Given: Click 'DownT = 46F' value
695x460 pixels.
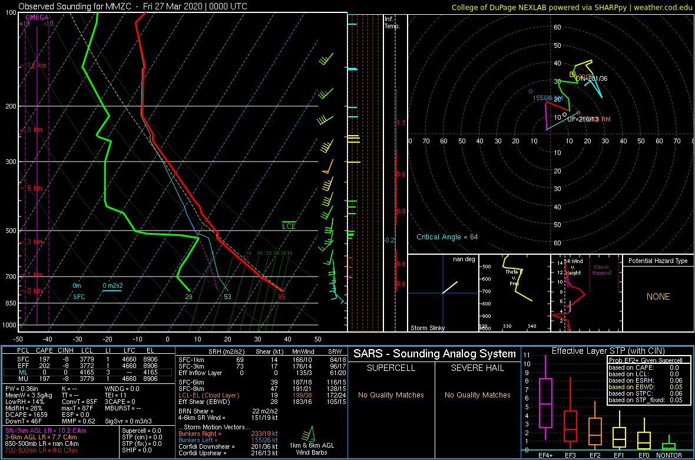Looking at the screenshot, I should click(x=24, y=421).
